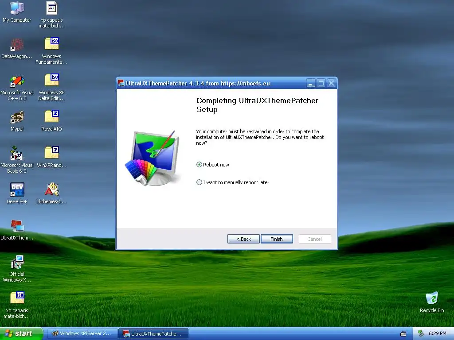Minimize the UltraUXThemePatcher installer window
The image size is (454, 340).
click(311, 83)
